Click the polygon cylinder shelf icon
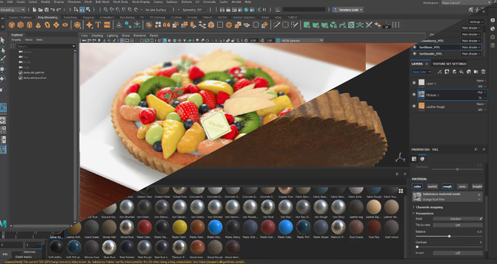497x264 pixels. click(x=29, y=25)
